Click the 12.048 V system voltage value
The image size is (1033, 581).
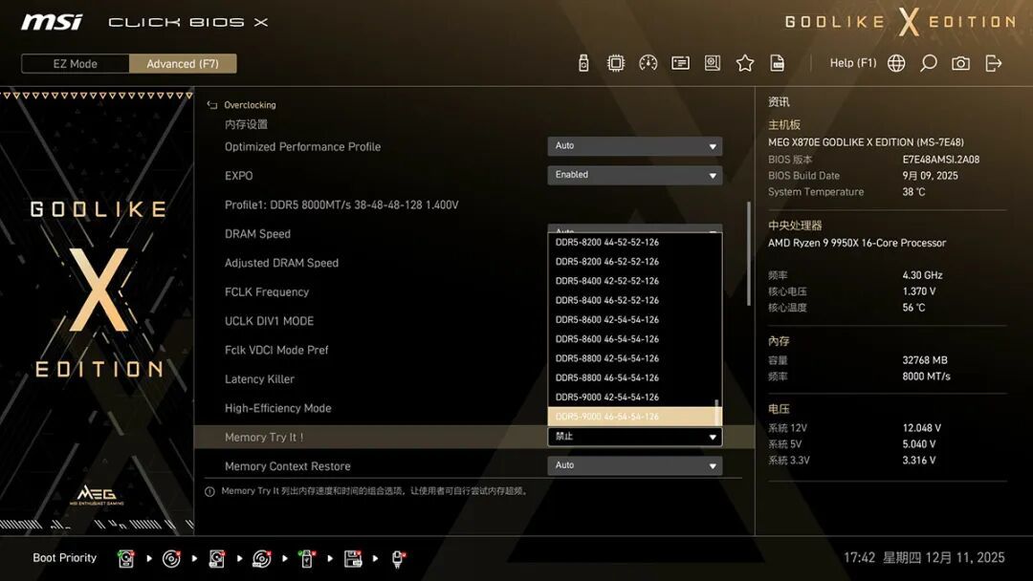[922, 428]
